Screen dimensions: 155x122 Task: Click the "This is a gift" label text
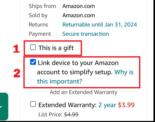56,48
